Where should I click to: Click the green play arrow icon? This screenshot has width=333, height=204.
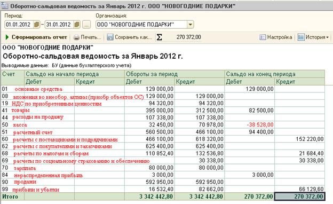click(x=7, y=37)
